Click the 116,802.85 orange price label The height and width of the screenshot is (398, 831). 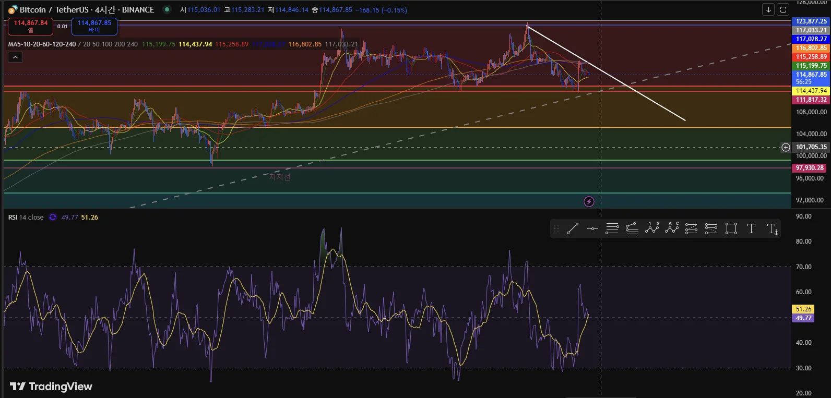(811, 48)
